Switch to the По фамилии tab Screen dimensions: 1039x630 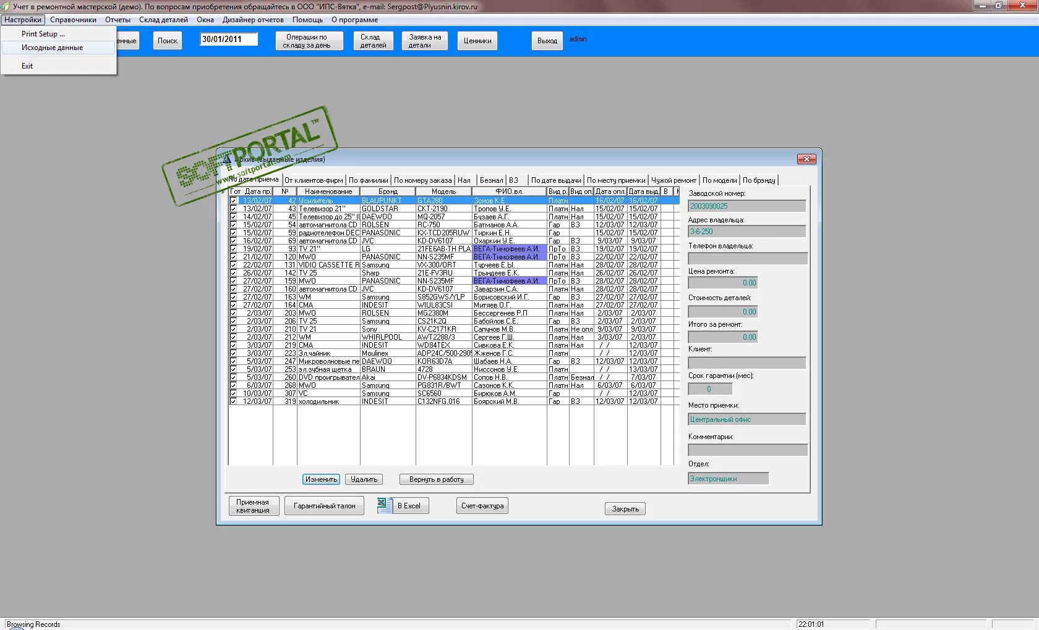coord(369,180)
